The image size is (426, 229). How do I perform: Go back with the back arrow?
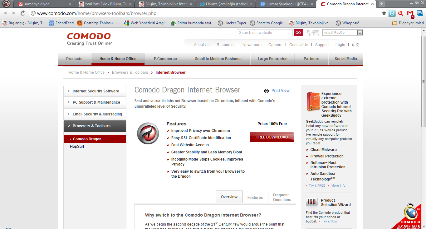5,13
